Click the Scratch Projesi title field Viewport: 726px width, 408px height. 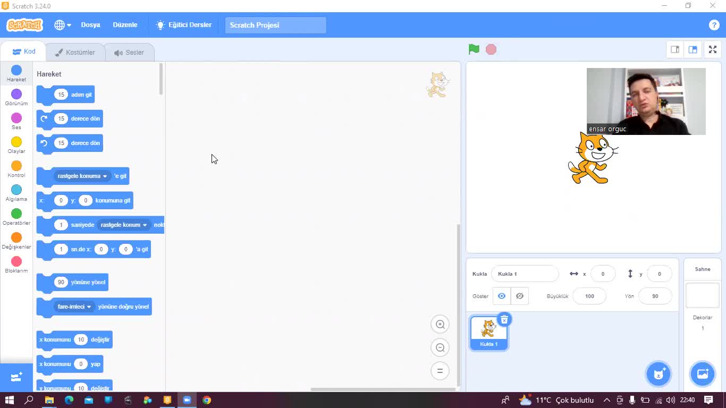[x=276, y=25]
